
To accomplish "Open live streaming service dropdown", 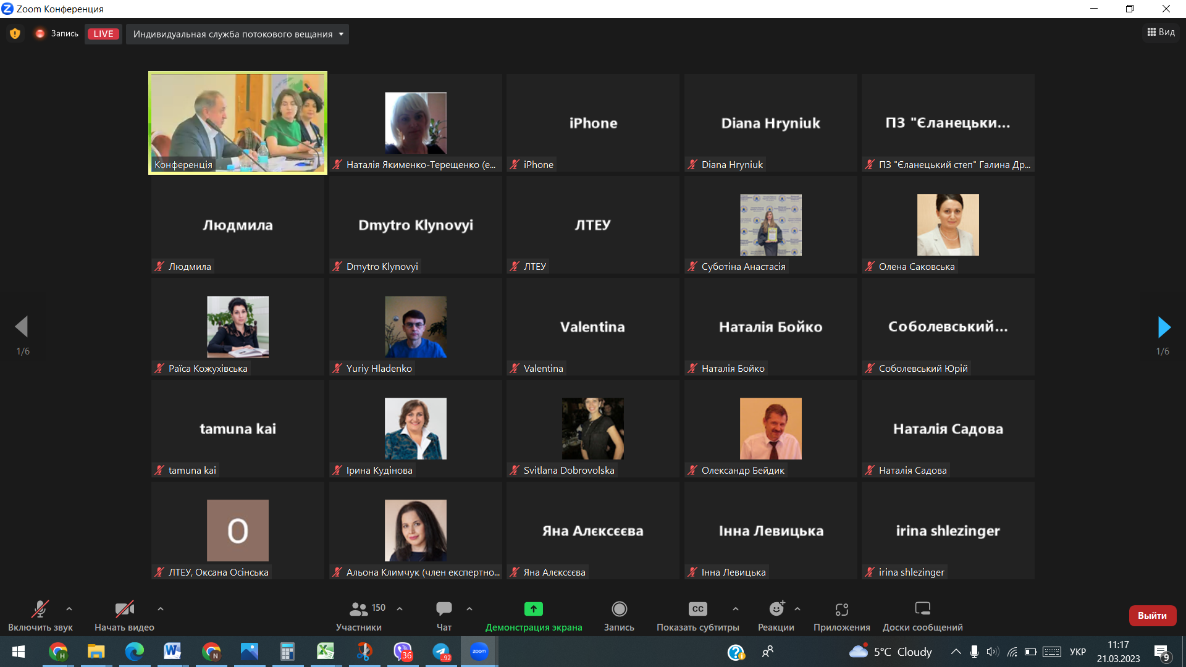I will tap(238, 34).
